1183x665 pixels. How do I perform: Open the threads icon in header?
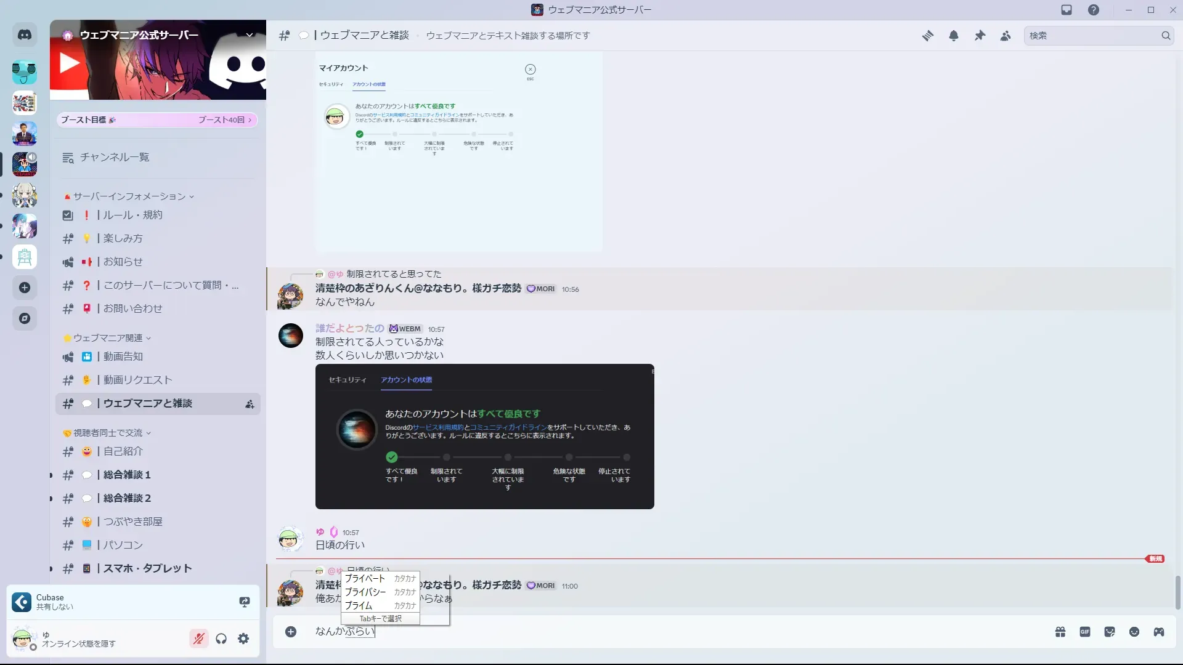click(927, 36)
